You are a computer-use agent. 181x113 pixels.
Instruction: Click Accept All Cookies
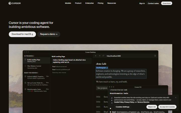click(x=167, y=107)
